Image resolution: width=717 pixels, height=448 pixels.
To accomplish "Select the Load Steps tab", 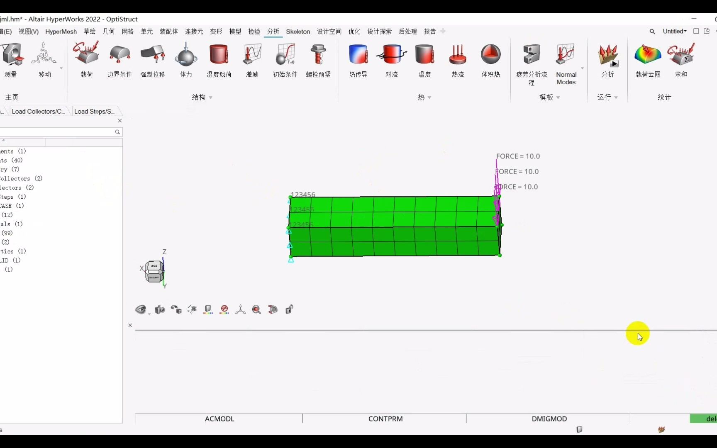I will [x=94, y=111].
